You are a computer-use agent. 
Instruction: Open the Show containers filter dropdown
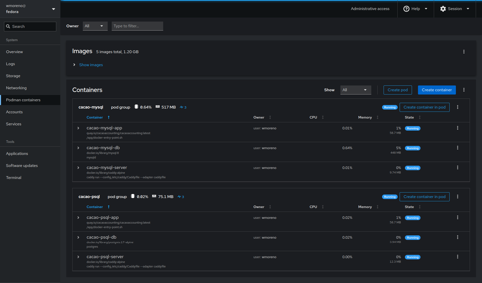pyautogui.click(x=356, y=90)
